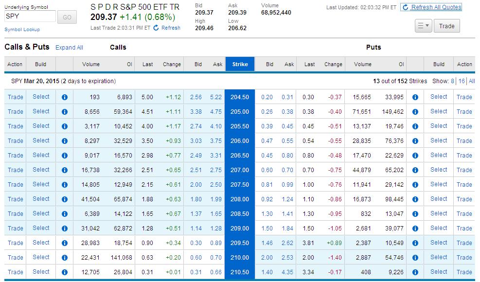Open info icon for 208.00 strike put
Screen dimensions: 480x282
[x=415, y=199]
